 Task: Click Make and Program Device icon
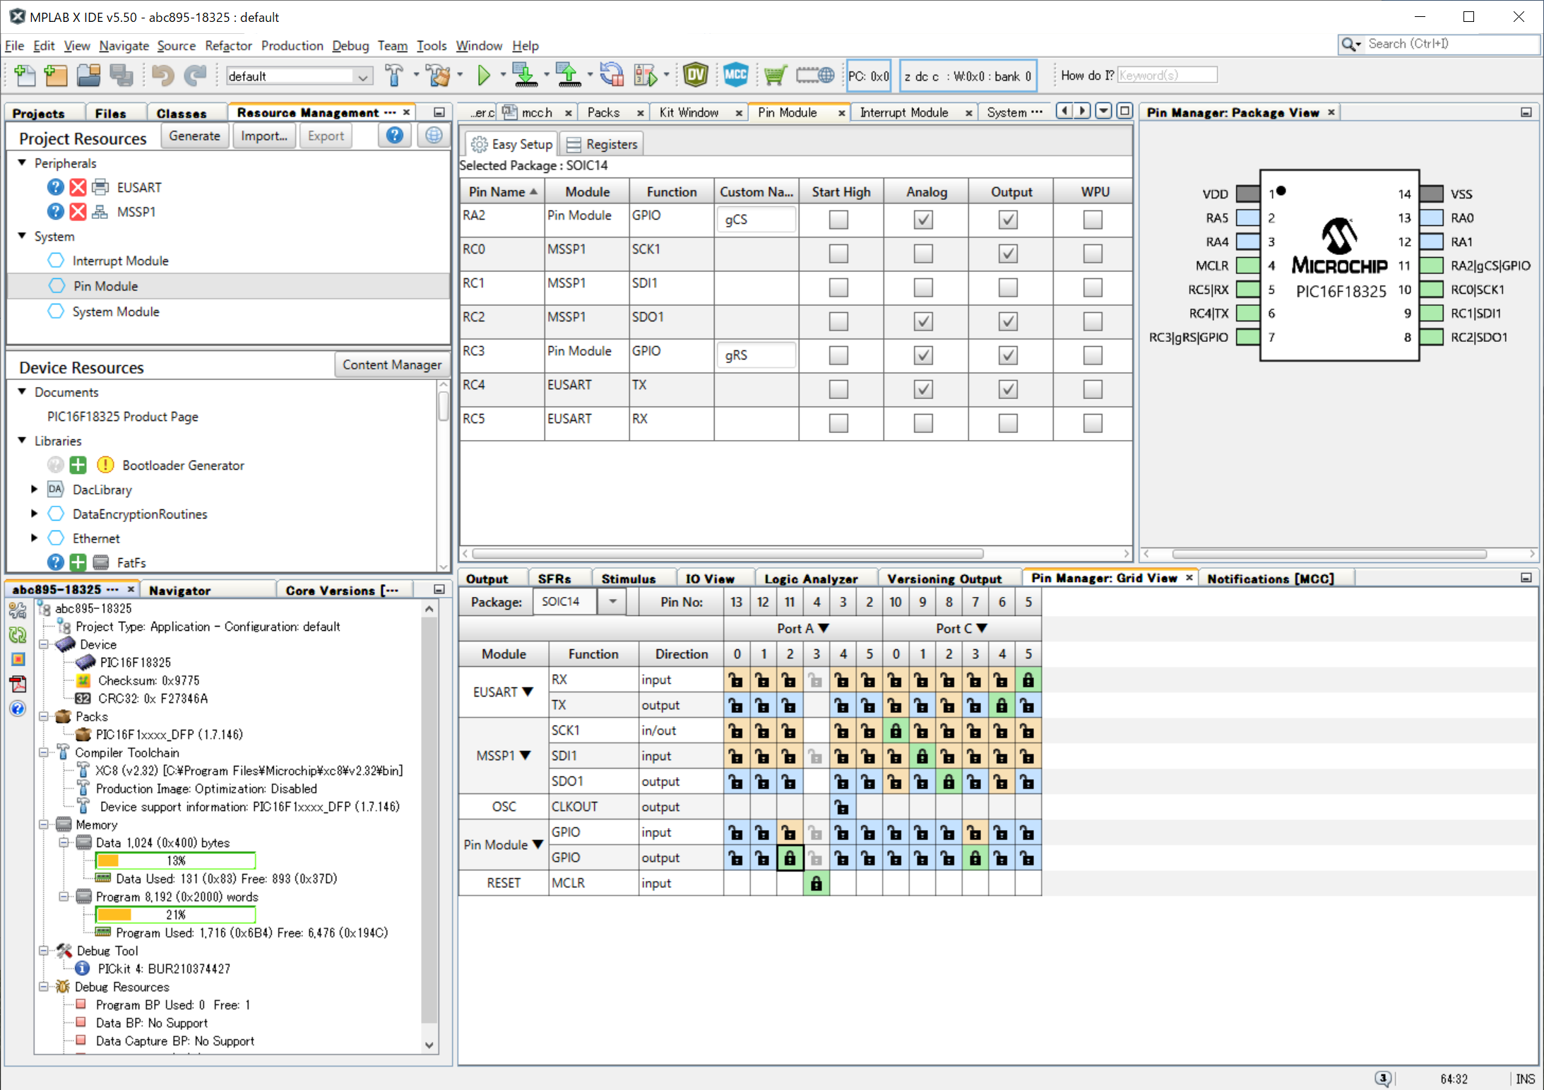pyautogui.click(x=525, y=75)
